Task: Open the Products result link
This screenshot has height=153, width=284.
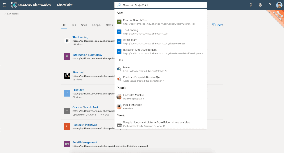Action: click(78, 90)
